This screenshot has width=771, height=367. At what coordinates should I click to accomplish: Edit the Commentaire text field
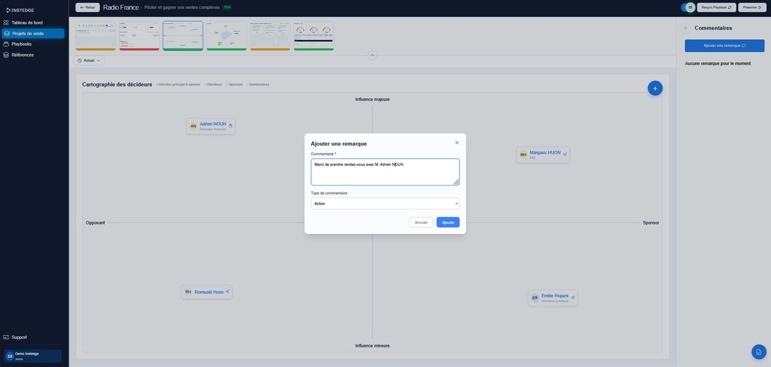tap(385, 171)
